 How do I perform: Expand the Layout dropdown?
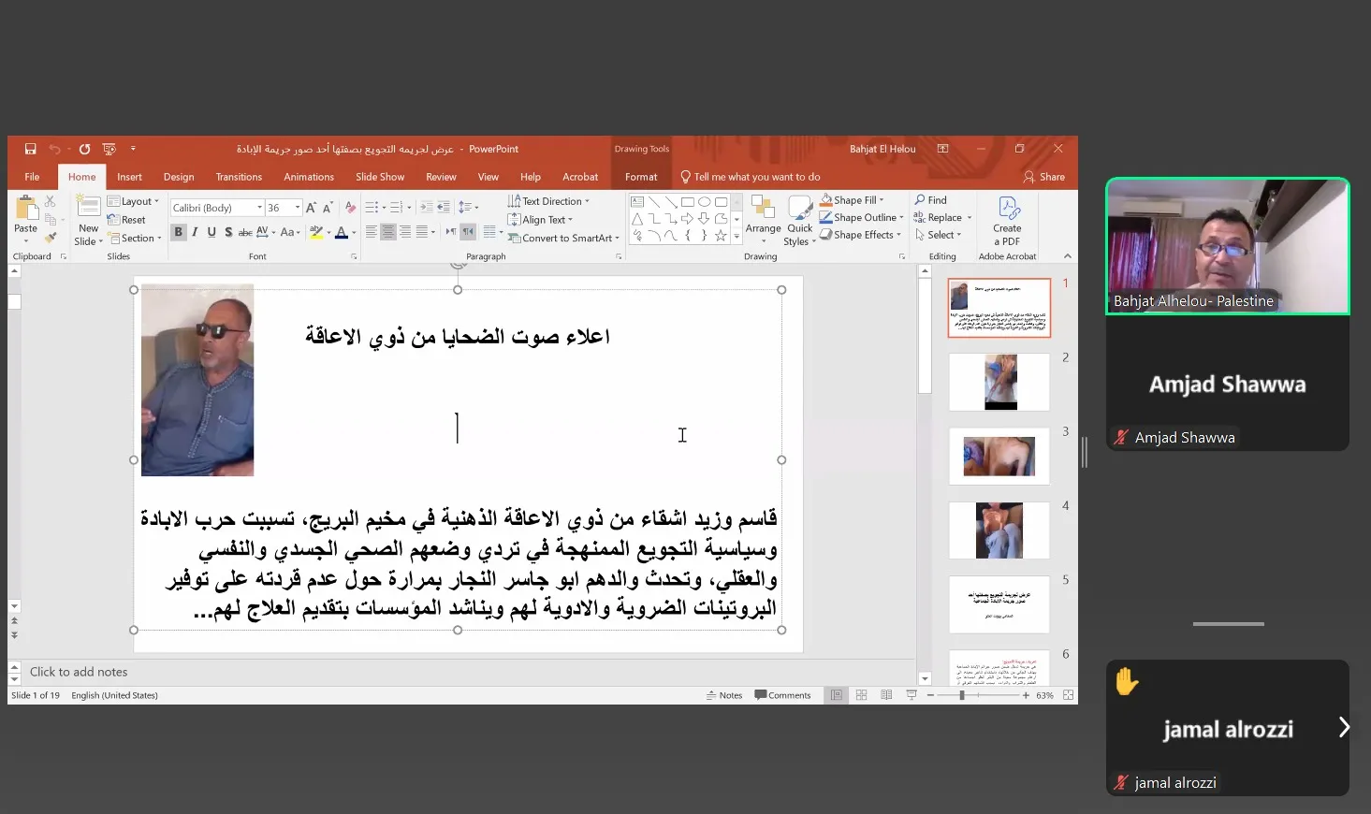[x=133, y=201]
